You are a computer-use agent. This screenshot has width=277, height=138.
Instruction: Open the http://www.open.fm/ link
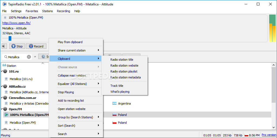coord(16,23)
